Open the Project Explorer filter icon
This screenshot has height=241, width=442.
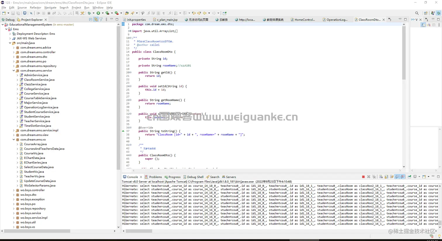[101, 20]
